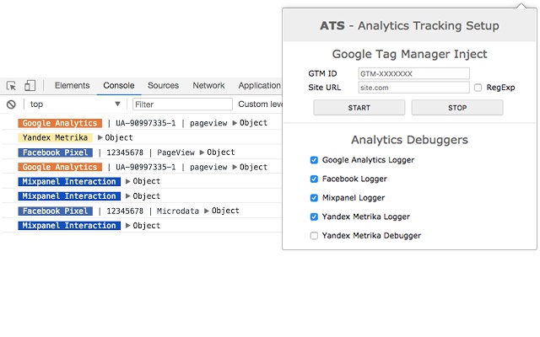This screenshot has width=540, height=337.
Task: Open the Elements tab
Action: tap(72, 85)
